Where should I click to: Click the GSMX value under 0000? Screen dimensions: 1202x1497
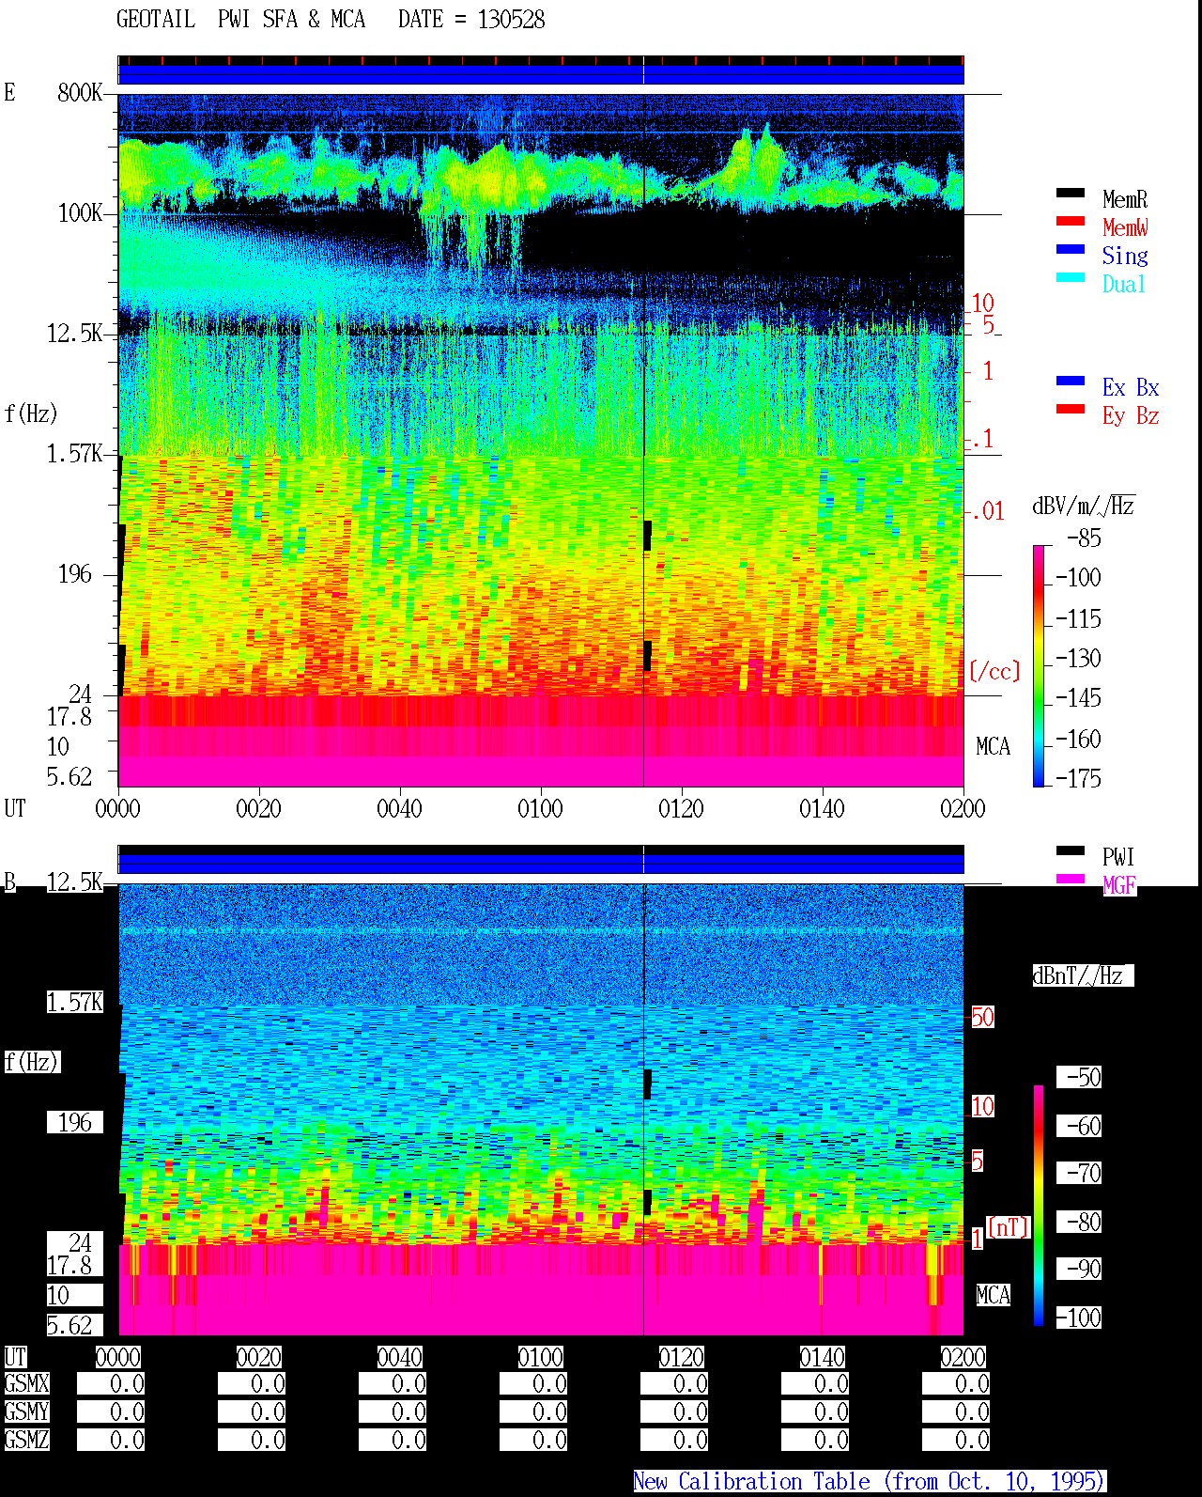(x=111, y=1383)
